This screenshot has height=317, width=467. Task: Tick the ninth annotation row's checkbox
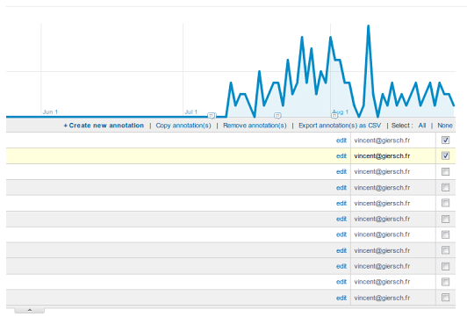[445, 266]
